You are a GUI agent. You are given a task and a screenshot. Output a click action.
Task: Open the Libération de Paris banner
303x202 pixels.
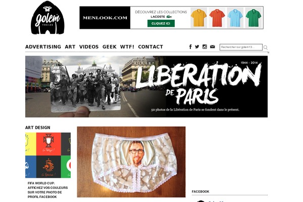pos(146,86)
